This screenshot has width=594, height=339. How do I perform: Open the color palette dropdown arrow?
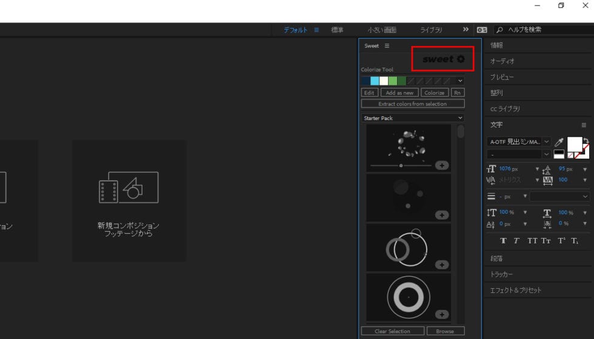[460, 81]
